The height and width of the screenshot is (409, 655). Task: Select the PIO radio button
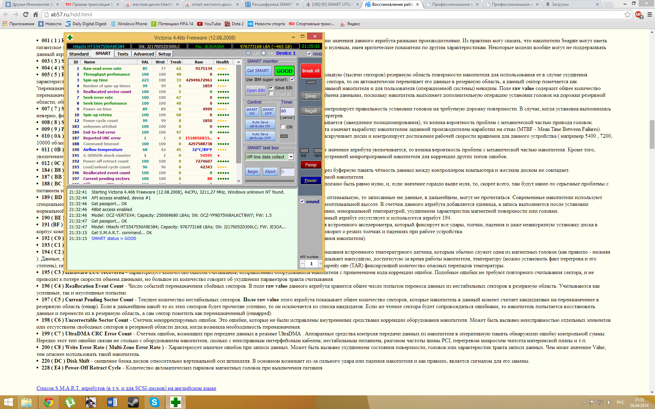coord(264,53)
